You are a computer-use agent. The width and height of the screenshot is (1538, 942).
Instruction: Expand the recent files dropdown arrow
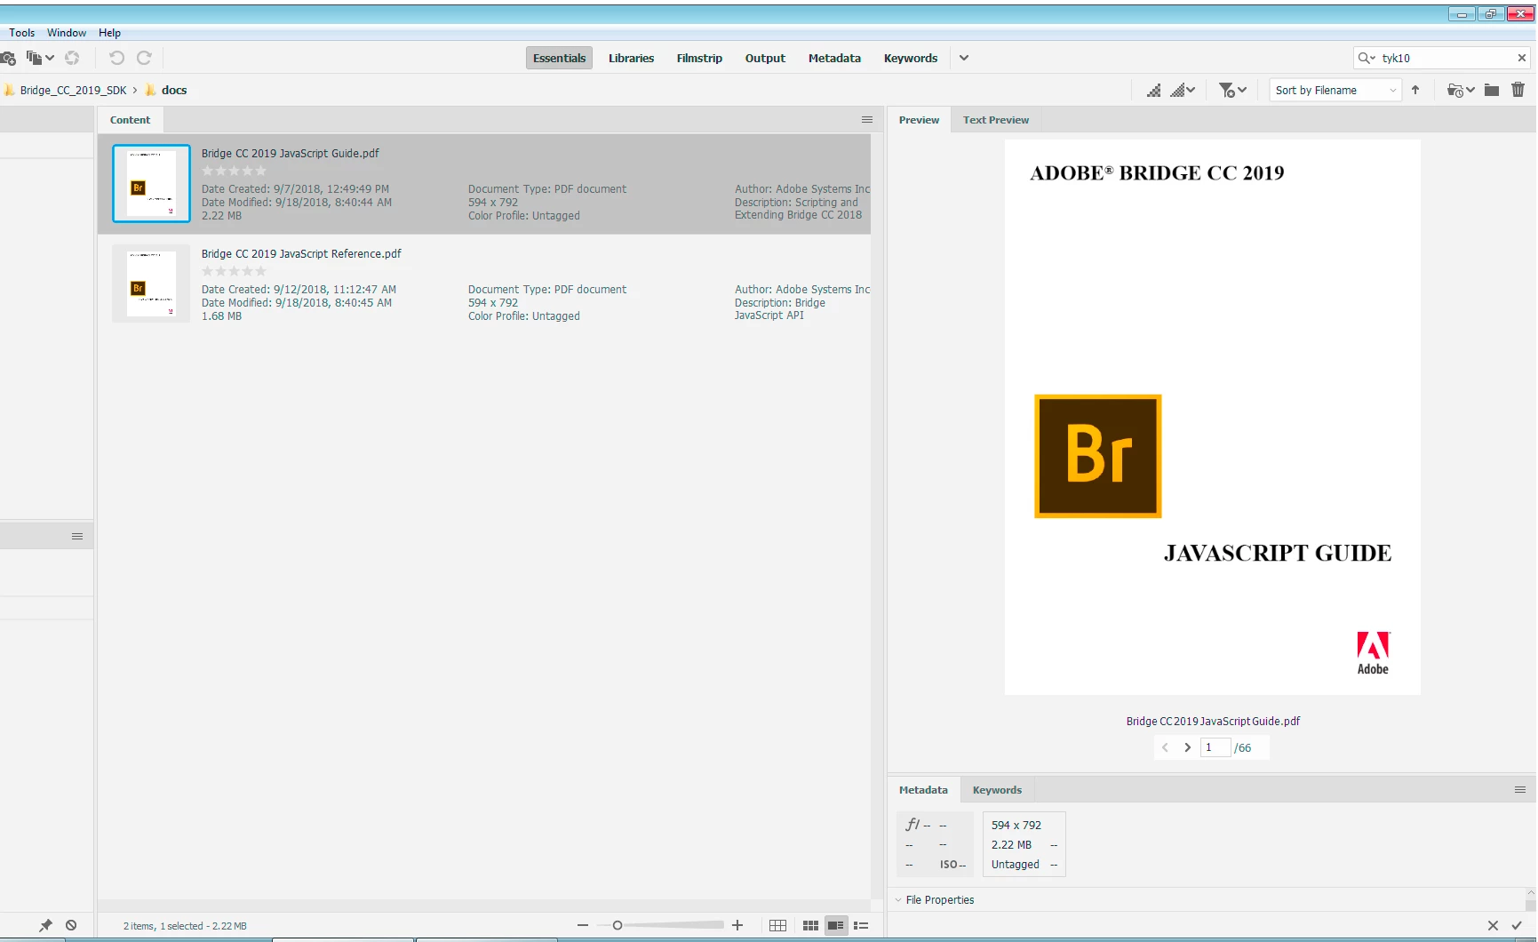(1470, 90)
